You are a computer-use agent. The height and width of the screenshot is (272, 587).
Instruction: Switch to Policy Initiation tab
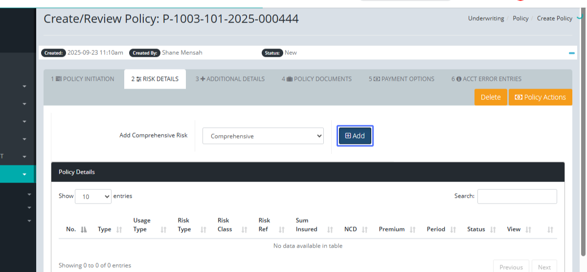83,79
